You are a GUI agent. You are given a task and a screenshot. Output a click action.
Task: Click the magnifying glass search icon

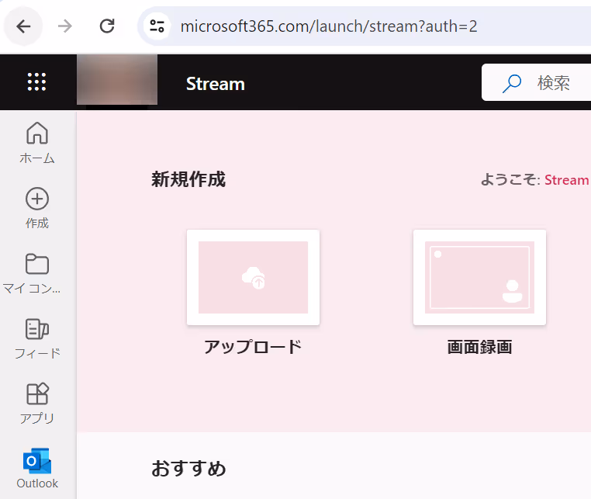coord(512,83)
